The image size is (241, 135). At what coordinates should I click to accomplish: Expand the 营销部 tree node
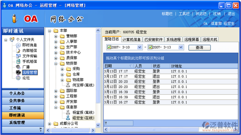pos(56,36)
